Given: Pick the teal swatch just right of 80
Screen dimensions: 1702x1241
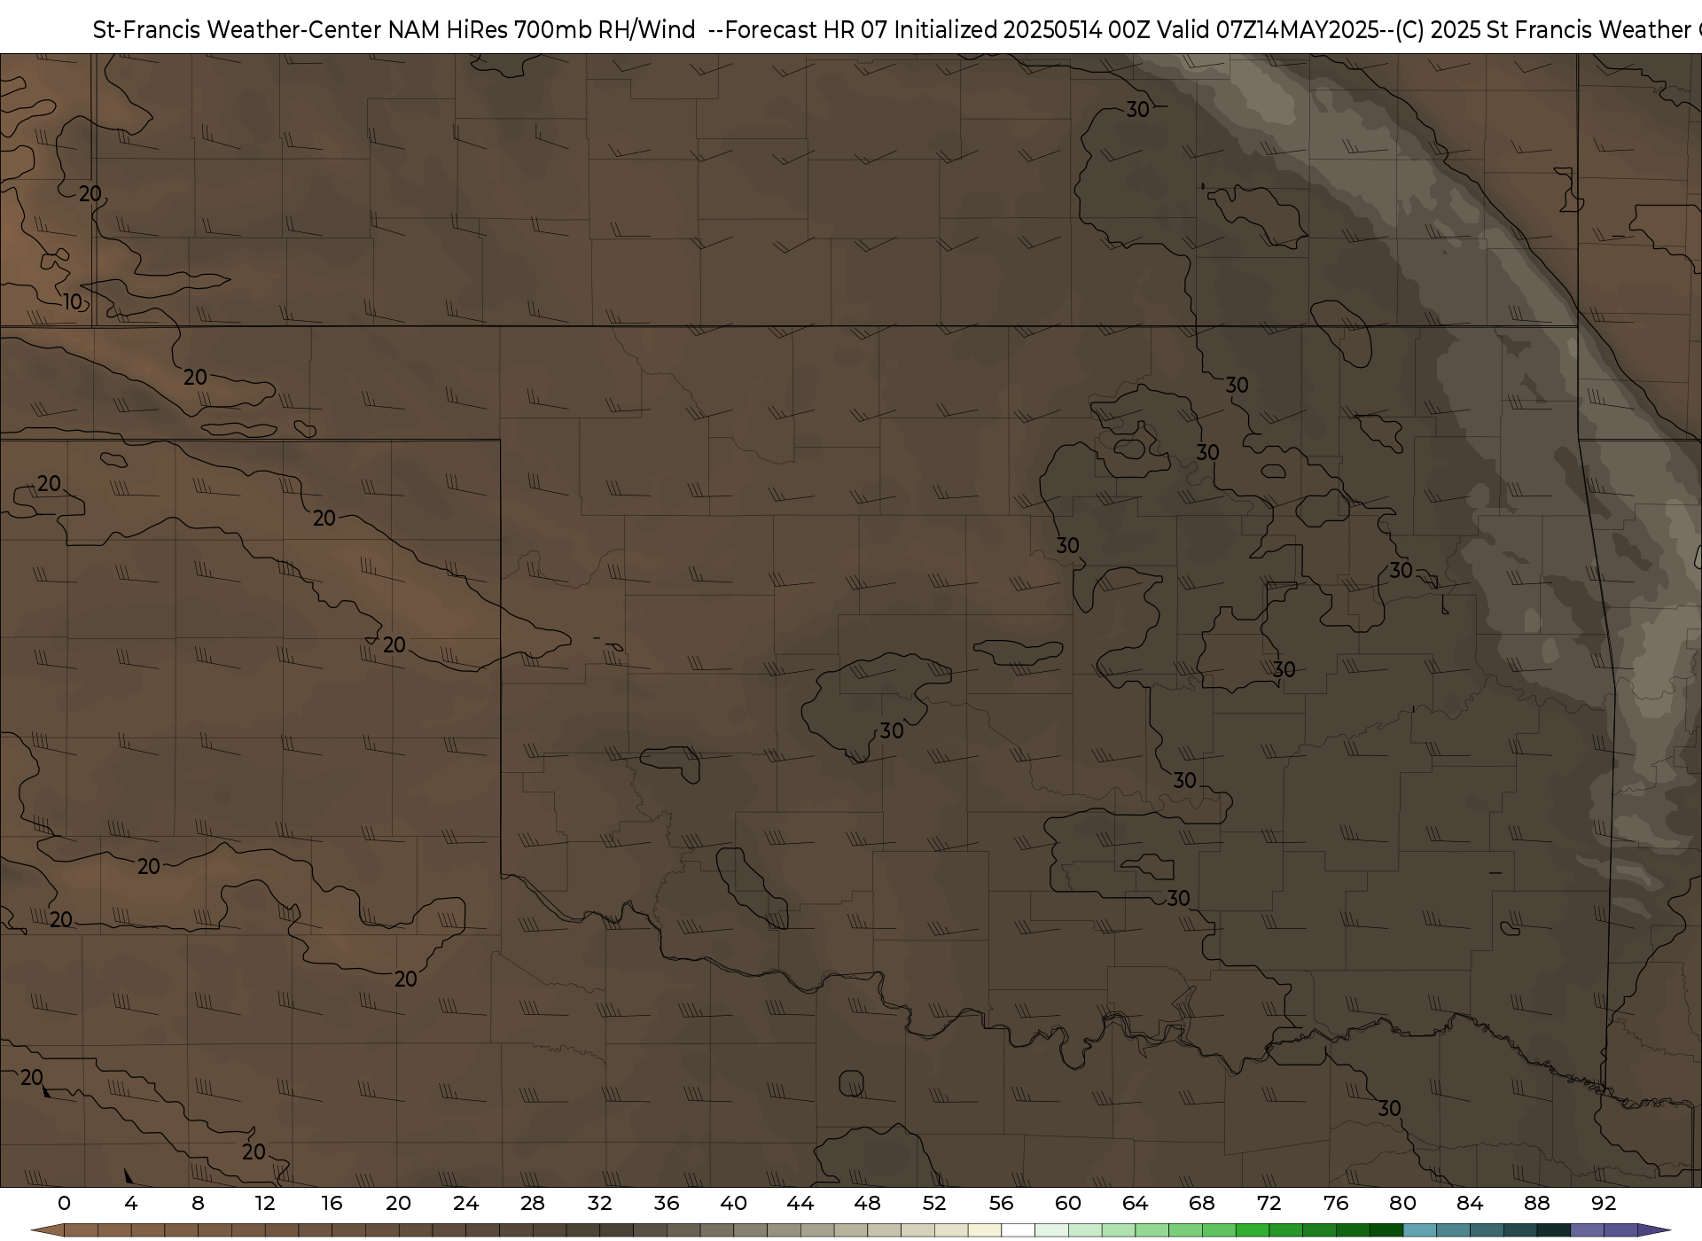Looking at the screenshot, I should 1420,1230.
